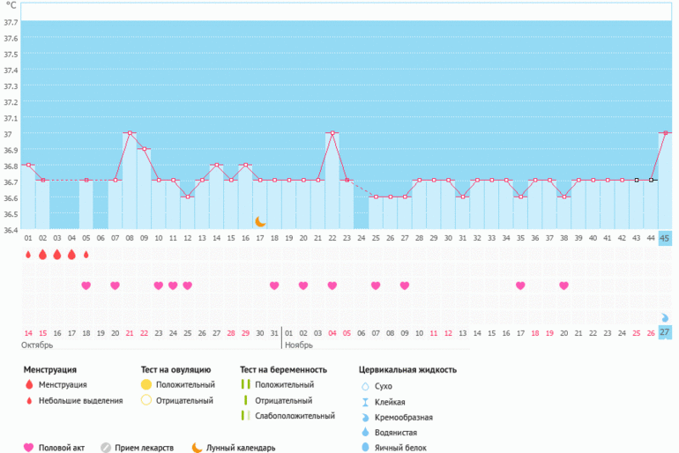679x453 pixels.
Task: Click the 37.0 temperature point on day 08
Action: tap(130, 133)
